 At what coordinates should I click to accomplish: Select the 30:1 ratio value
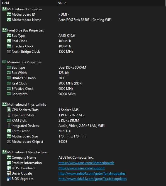coord(61,78)
